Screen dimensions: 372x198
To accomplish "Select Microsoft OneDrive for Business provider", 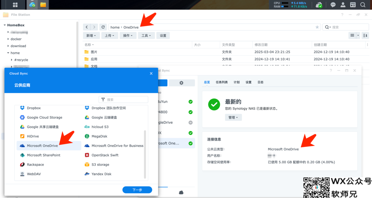I will pyautogui.click(x=114, y=146).
